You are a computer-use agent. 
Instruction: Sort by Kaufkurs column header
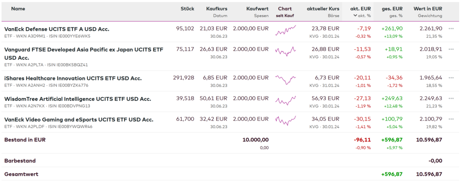216,9
